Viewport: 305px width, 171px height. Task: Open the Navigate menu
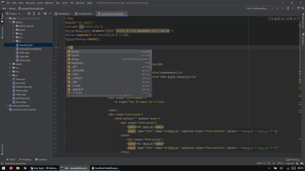[30, 3]
